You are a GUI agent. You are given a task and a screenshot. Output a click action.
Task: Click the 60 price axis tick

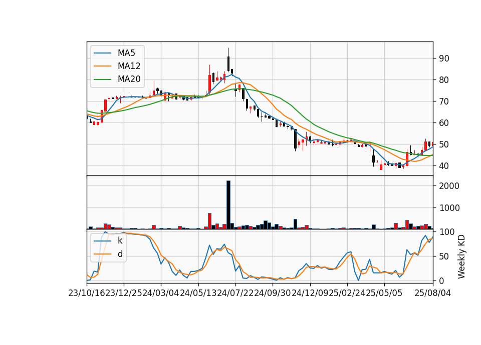click(444, 123)
